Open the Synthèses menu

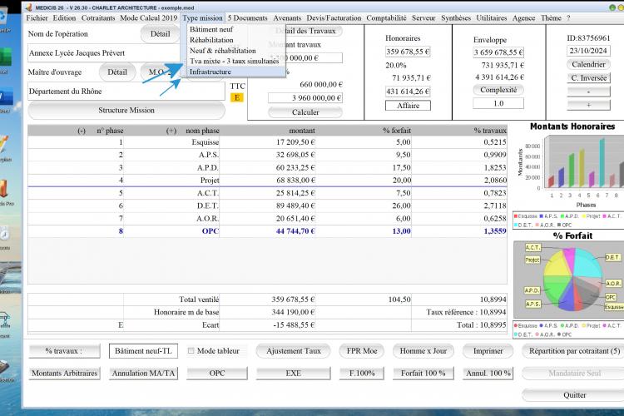456,18
